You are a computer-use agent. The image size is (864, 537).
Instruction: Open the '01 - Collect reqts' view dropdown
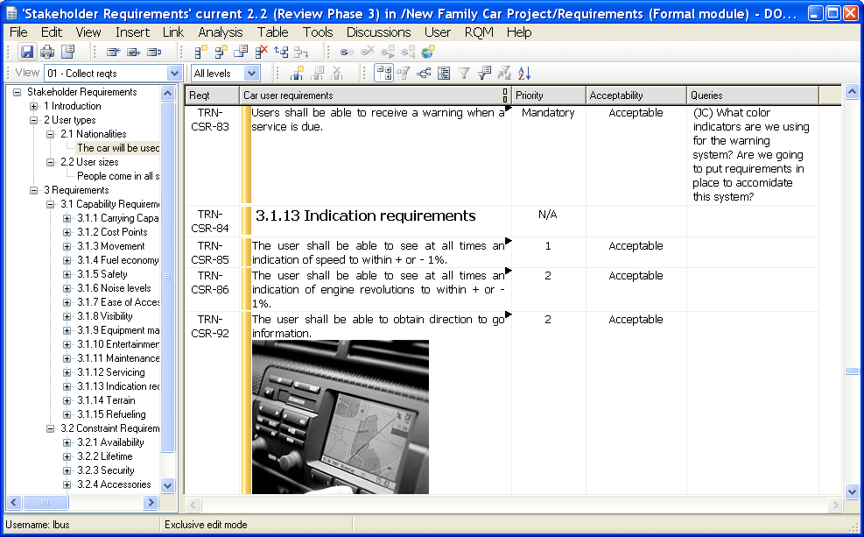click(x=173, y=73)
